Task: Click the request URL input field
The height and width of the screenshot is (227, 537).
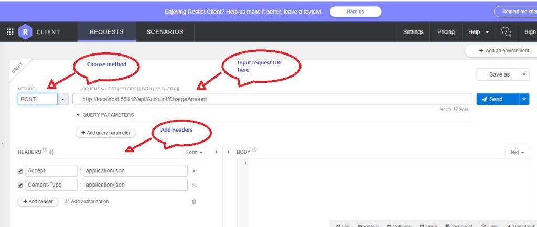Action: coord(272,99)
